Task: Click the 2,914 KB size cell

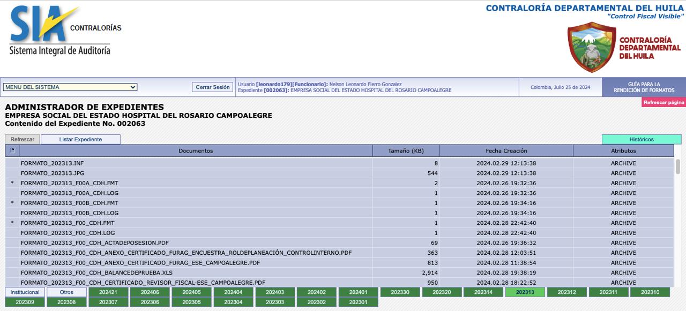Action: pos(406,272)
